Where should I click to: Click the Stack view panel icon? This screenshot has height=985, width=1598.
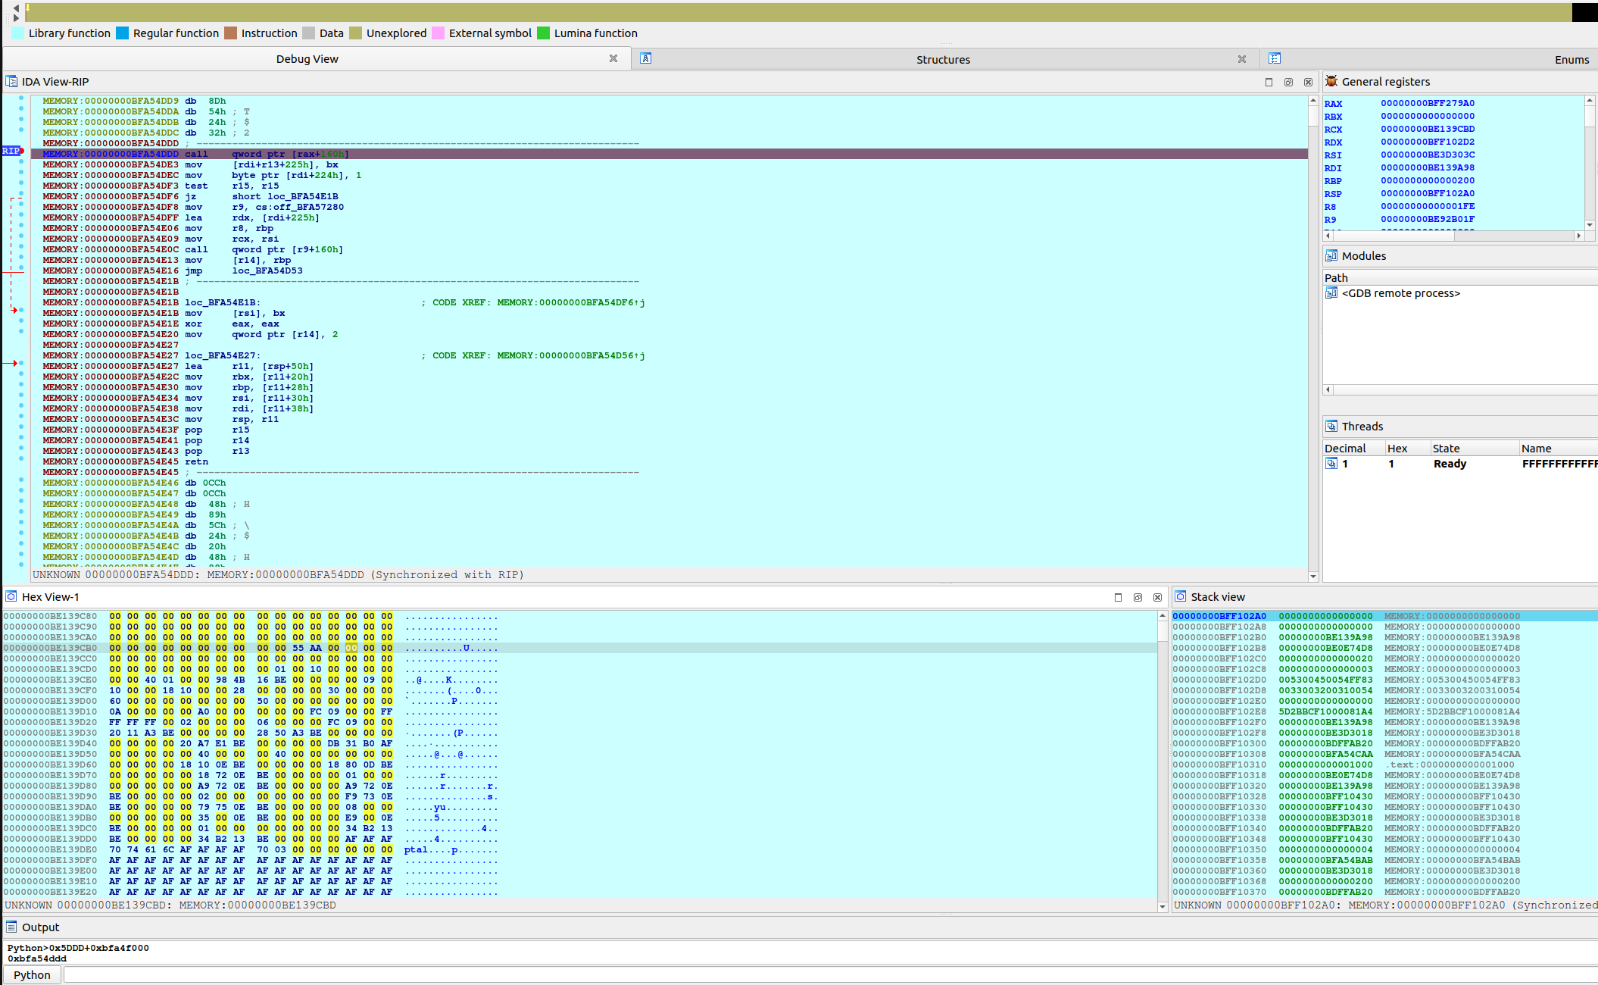coord(1180,596)
